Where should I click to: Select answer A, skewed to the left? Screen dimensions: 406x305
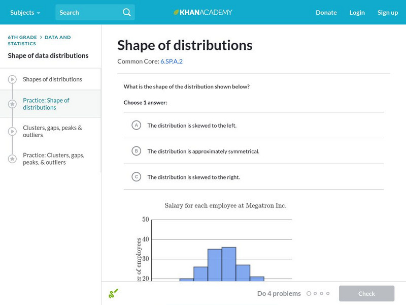(191, 125)
